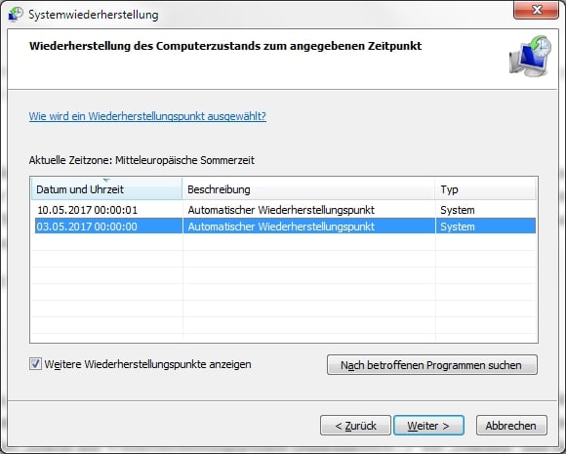Close the Systemwiederherstellung window
The height and width of the screenshot is (454, 566).
pyautogui.click(x=536, y=10)
